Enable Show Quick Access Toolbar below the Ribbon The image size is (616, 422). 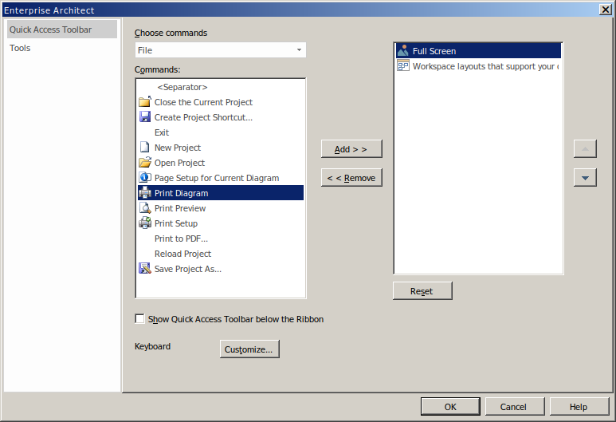pyautogui.click(x=140, y=319)
